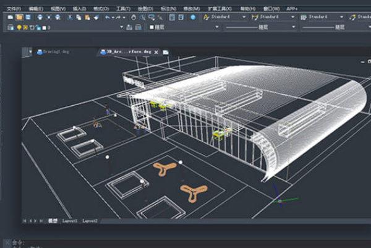371x248 pixels.
Task: Open the Layer Properties manager icon
Action: pyautogui.click(x=11, y=27)
